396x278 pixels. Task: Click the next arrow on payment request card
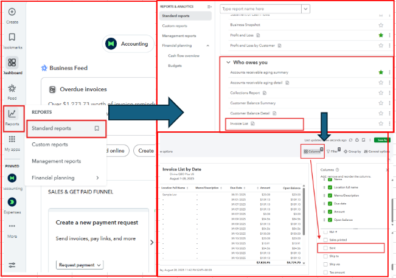pos(151,242)
